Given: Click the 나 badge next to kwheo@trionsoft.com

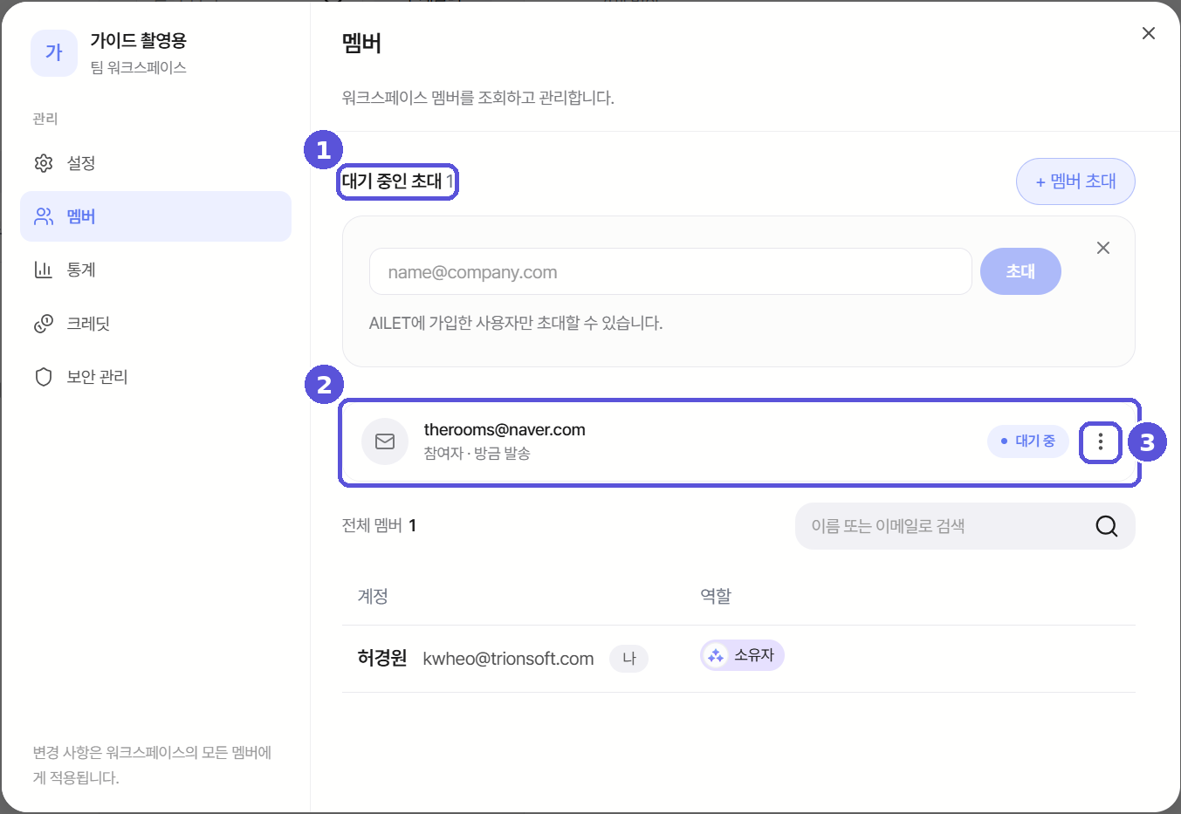Looking at the screenshot, I should [628, 659].
